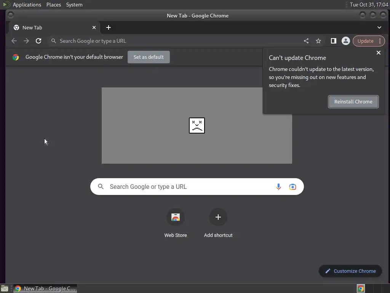This screenshot has width=390, height=293.
Task: Share this page via the share icon
Action: click(x=306, y=41)
